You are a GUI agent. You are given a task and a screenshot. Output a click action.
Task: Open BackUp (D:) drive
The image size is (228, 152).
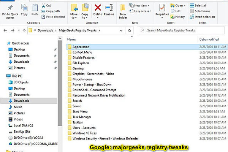coord(19,132)
